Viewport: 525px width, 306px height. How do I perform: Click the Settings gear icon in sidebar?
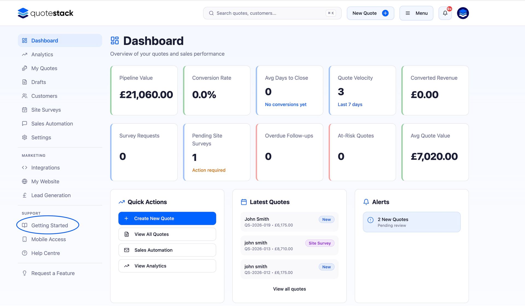(25, 137)
